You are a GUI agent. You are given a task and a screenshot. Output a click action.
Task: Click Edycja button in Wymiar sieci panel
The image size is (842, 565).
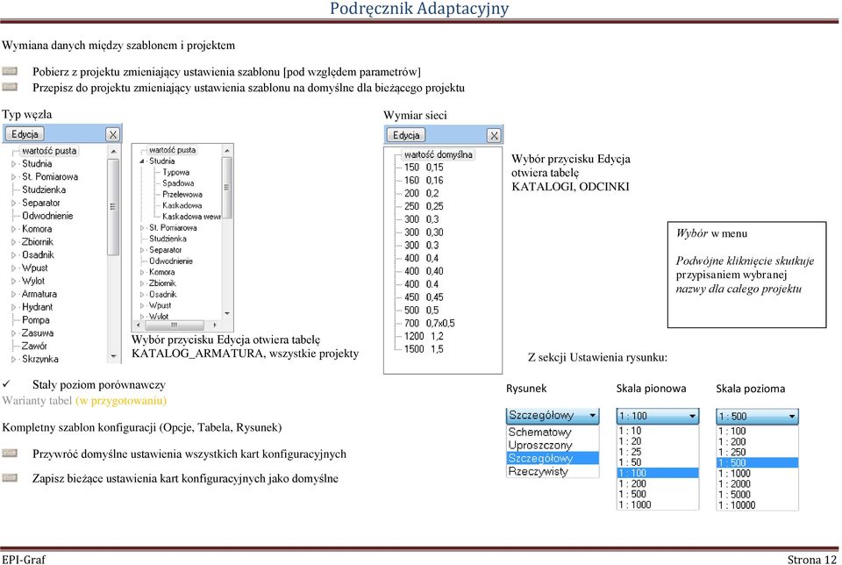point(406,135)
